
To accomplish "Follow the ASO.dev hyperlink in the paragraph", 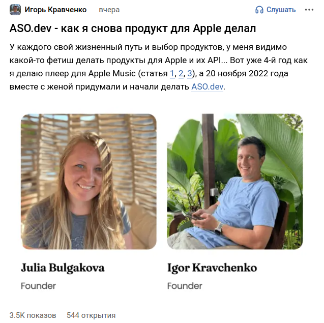I will 207,87.
